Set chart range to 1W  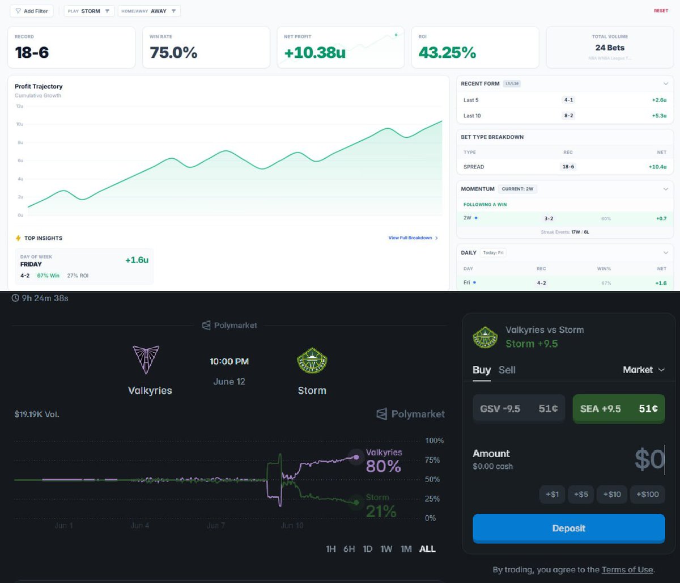point(386,549)
